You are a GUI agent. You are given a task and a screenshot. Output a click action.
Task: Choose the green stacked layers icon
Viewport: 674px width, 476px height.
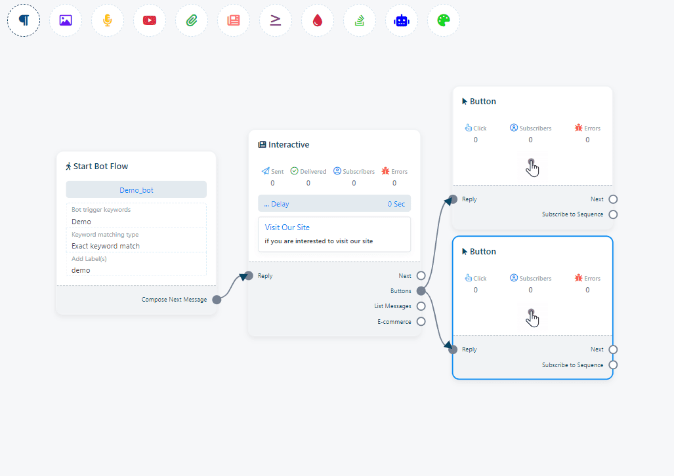pos(360,20)
